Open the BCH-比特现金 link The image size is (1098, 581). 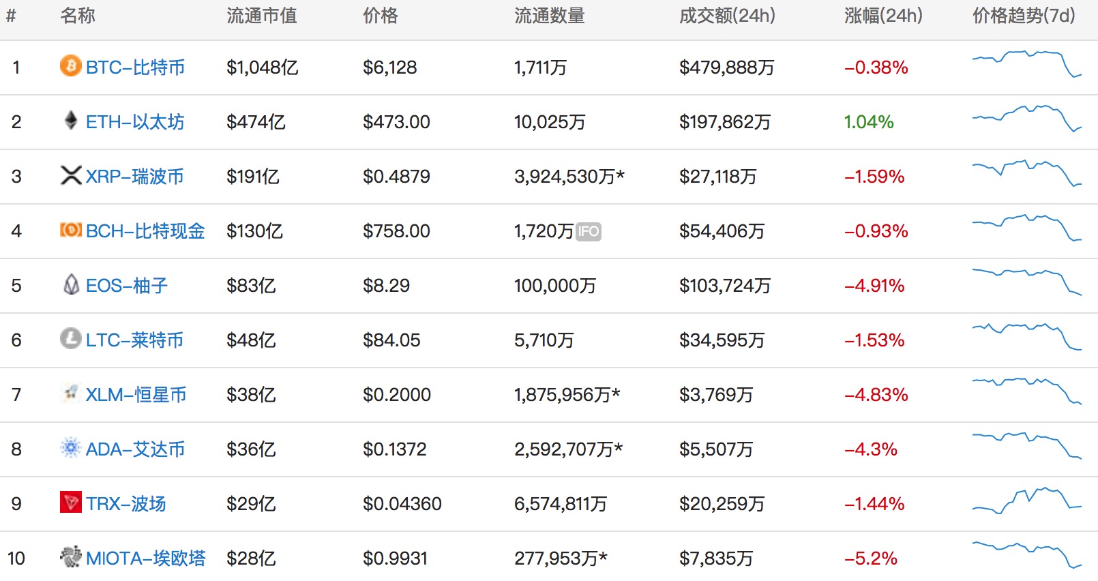[x=145, y=231]
